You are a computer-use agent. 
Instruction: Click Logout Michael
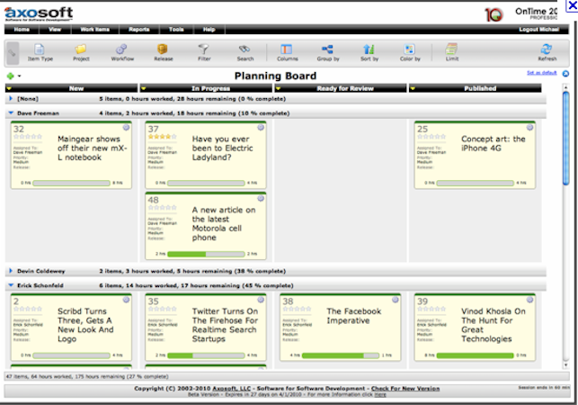[538, 30]
